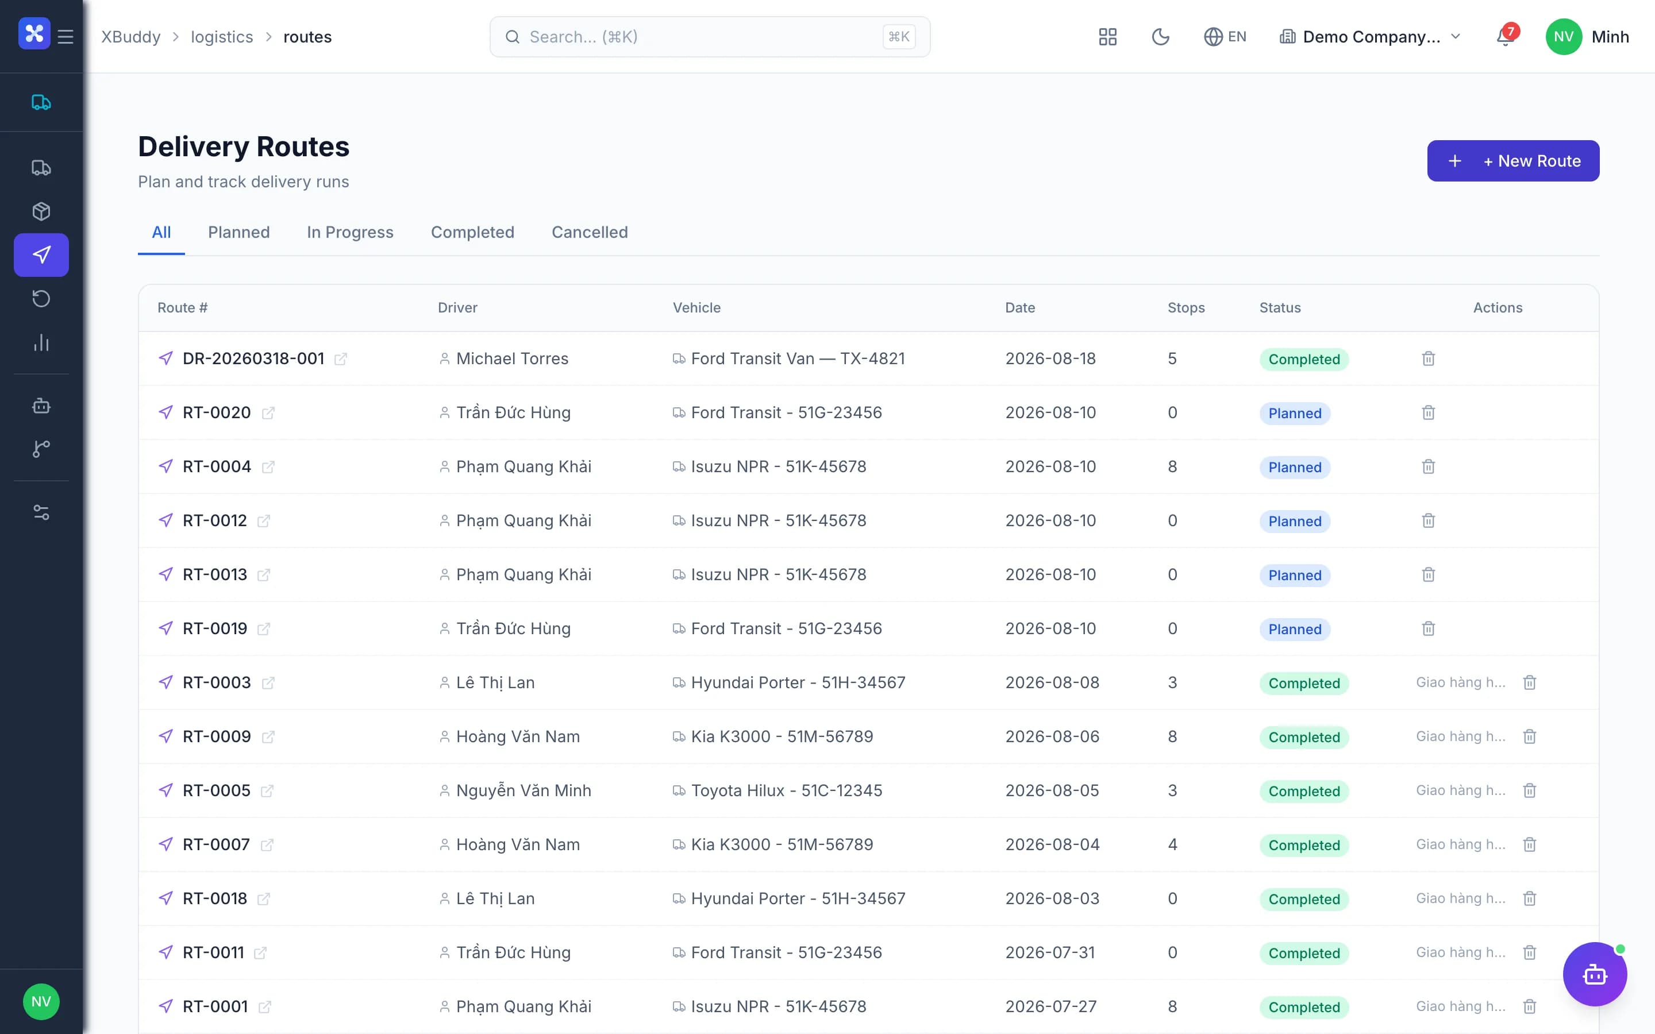Click driver Nguyễn Văn Minh

pyautogui.click(x=523, y=791)
